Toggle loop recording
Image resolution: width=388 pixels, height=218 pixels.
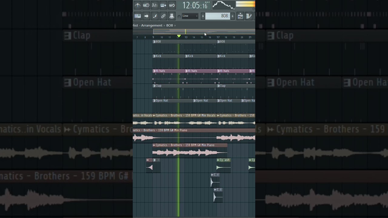[x=172, y=5]
